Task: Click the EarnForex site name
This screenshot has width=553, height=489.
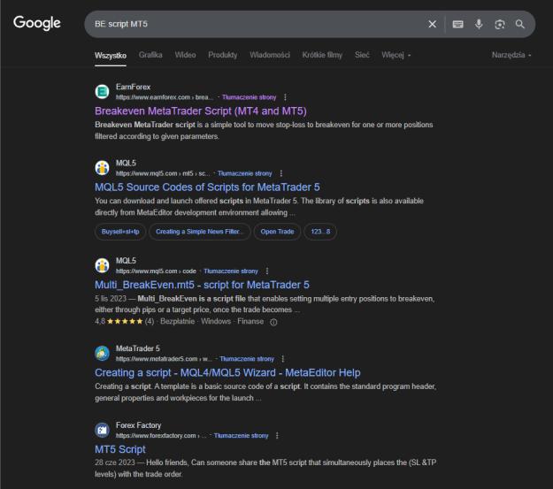Action: (x=133, y=87)
